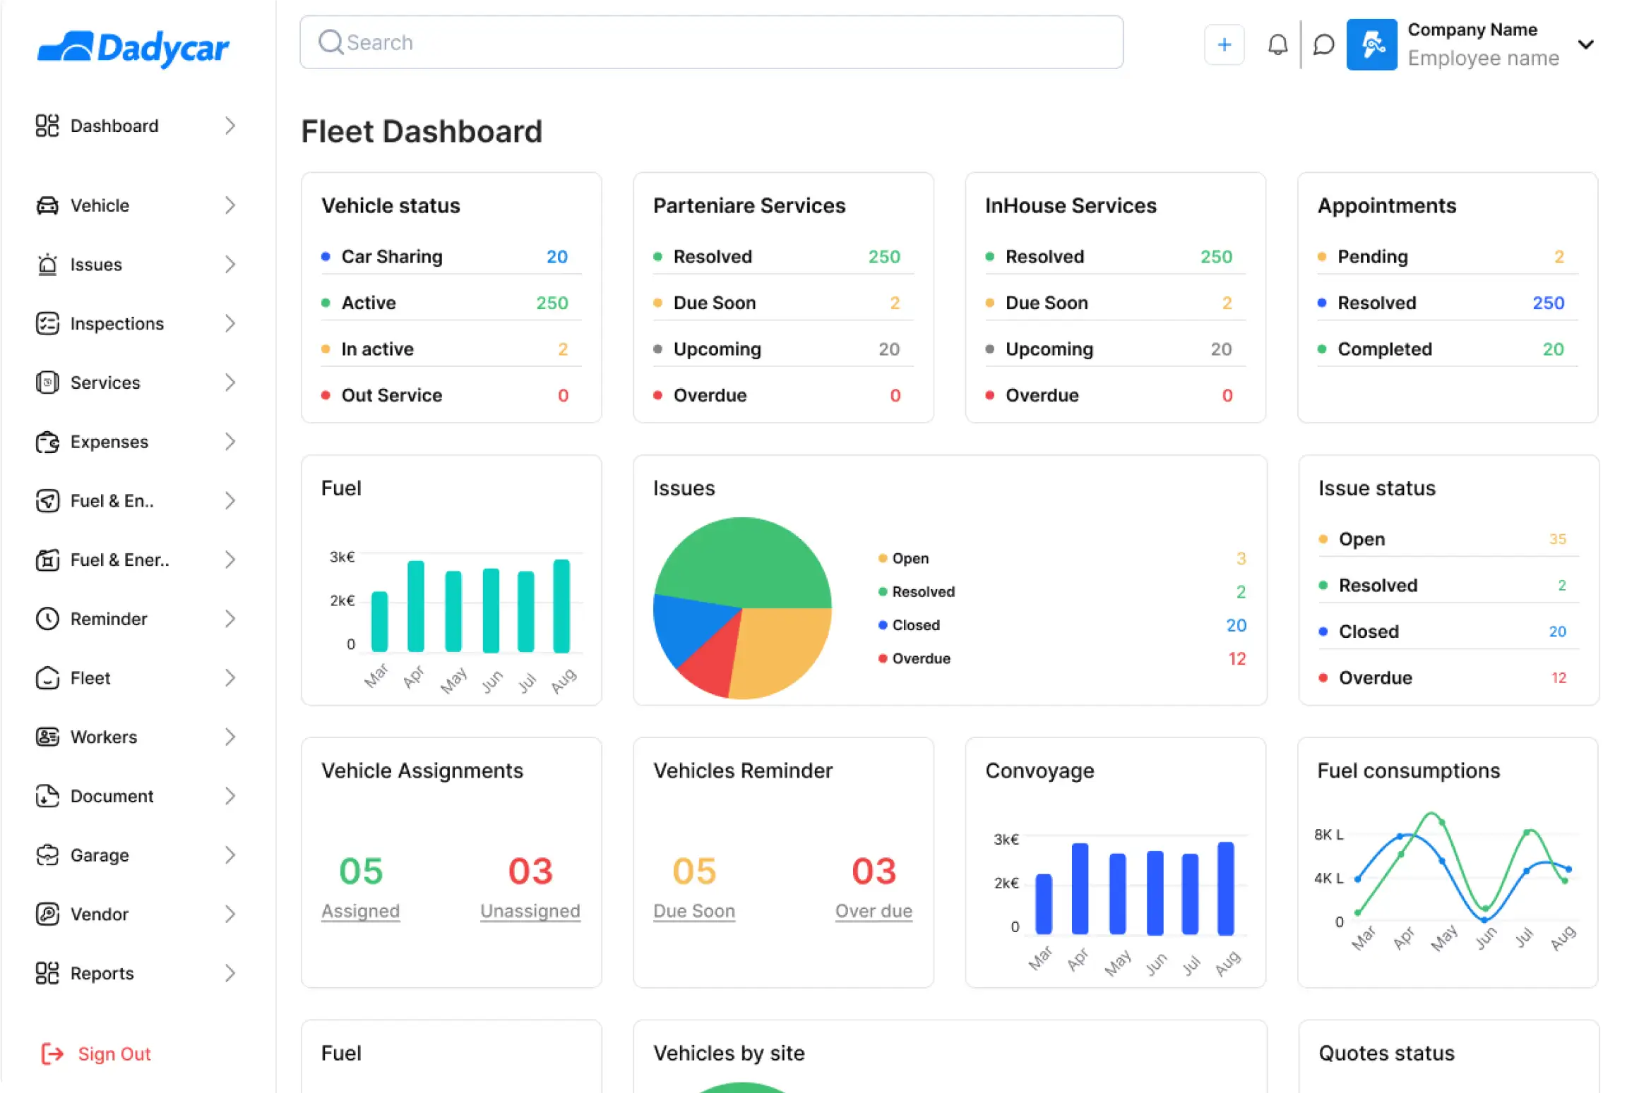This screenshot has height=1093, width=1627.
Task: Click Car Sharing row in Vehicle status
Action: (x=451, y=257)
